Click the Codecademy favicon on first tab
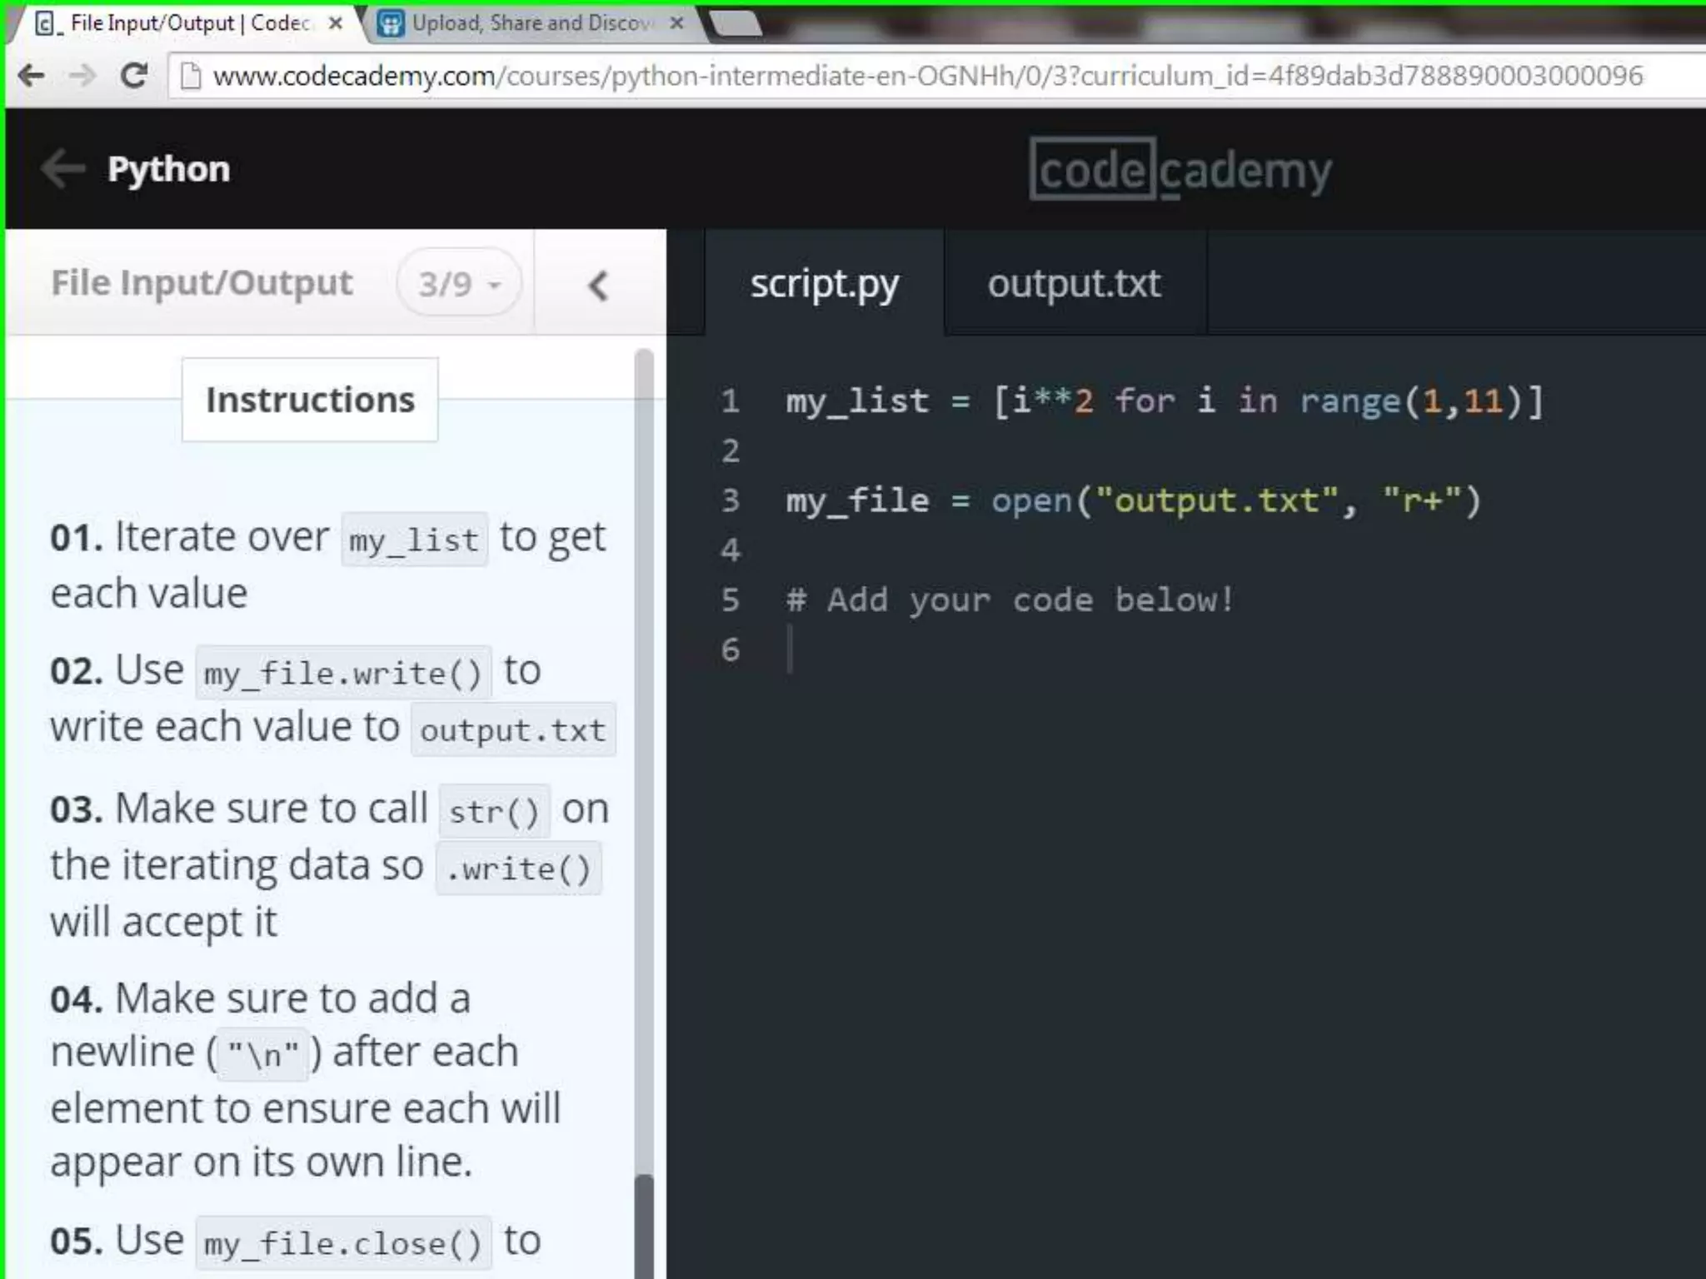The height and width of the screenshot is (1279, 1706). click(x=47, y=23)
